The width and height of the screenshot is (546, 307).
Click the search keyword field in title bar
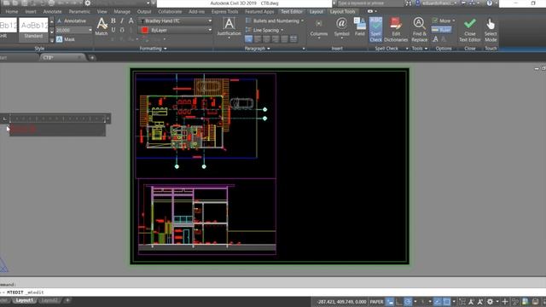(369, 3)
